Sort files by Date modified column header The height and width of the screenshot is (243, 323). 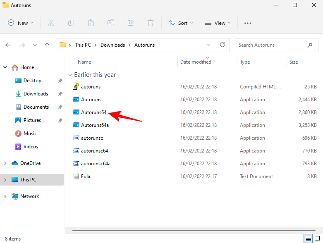pyautogui.click(x=196, y=62)
